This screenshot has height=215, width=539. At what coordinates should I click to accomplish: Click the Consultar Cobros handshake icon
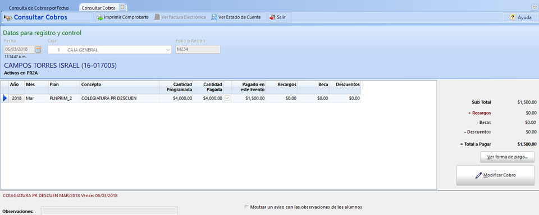pyautogui.click(x=8, y=17)
